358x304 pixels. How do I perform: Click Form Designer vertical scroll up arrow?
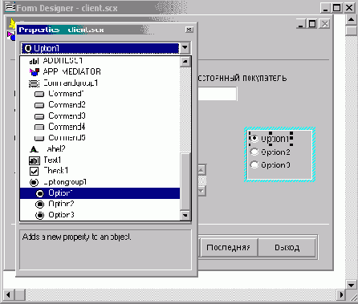click(352, 20)
